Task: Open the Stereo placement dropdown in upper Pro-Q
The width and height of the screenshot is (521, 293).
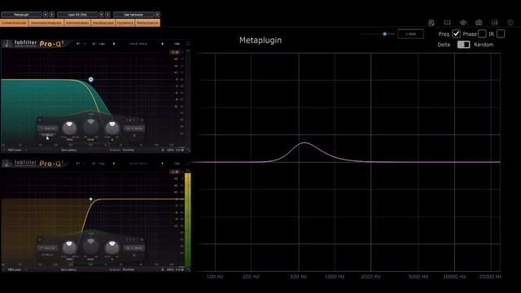Action: click(134, 129)
